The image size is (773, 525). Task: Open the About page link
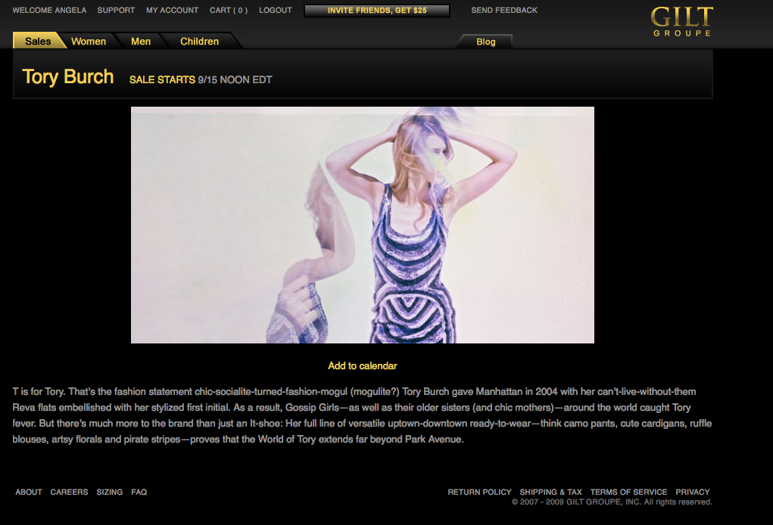click(x=29, y=492)
